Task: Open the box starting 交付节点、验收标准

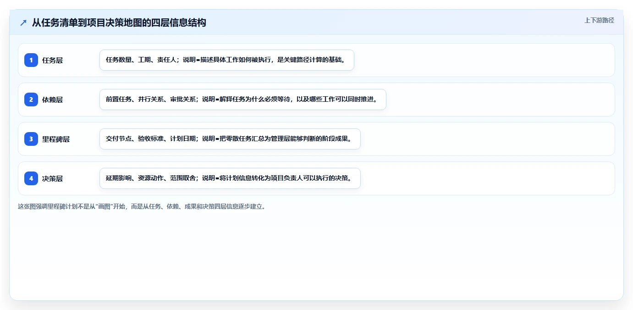Action: [230, 139]
